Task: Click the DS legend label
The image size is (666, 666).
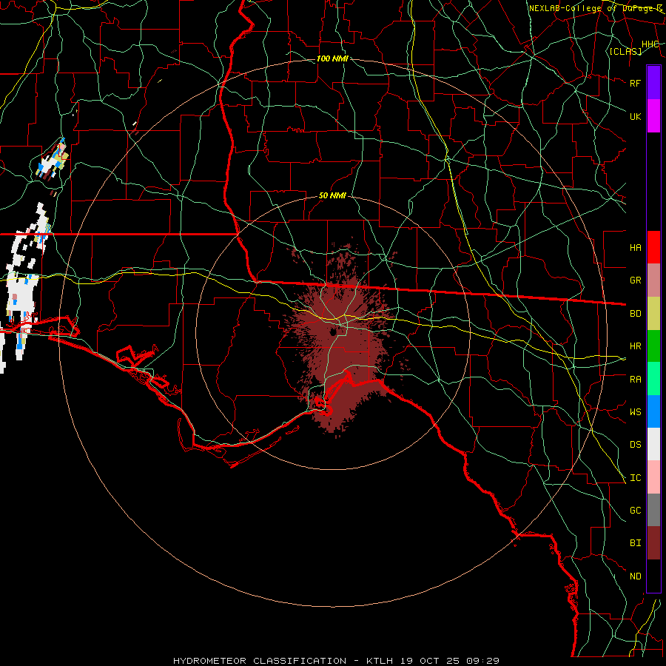Action: (635, 445)
